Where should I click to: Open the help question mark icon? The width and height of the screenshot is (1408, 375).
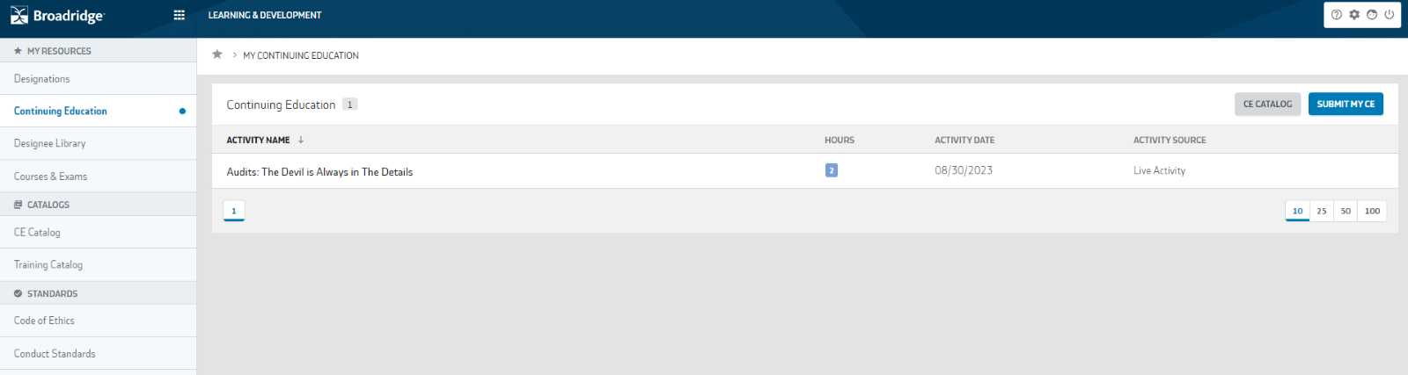point(1337,15)
